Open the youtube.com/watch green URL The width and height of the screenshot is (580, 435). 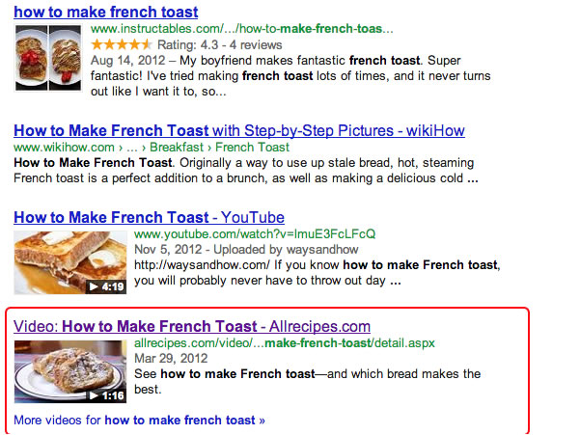click(255, 234)
